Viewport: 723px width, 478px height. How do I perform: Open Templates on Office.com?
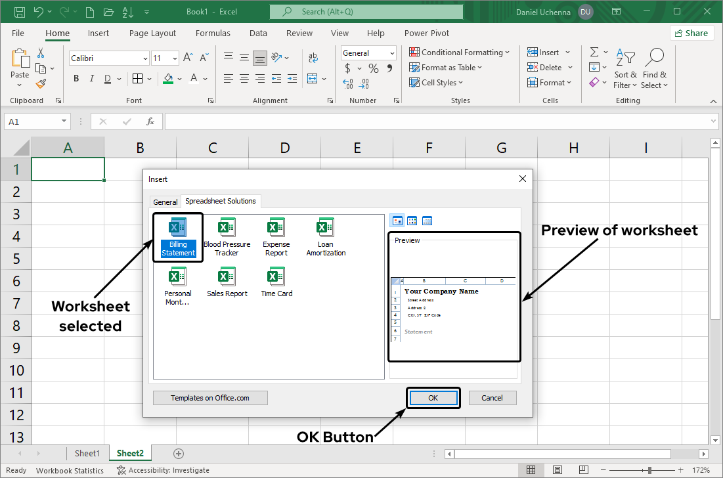point(210,397)
